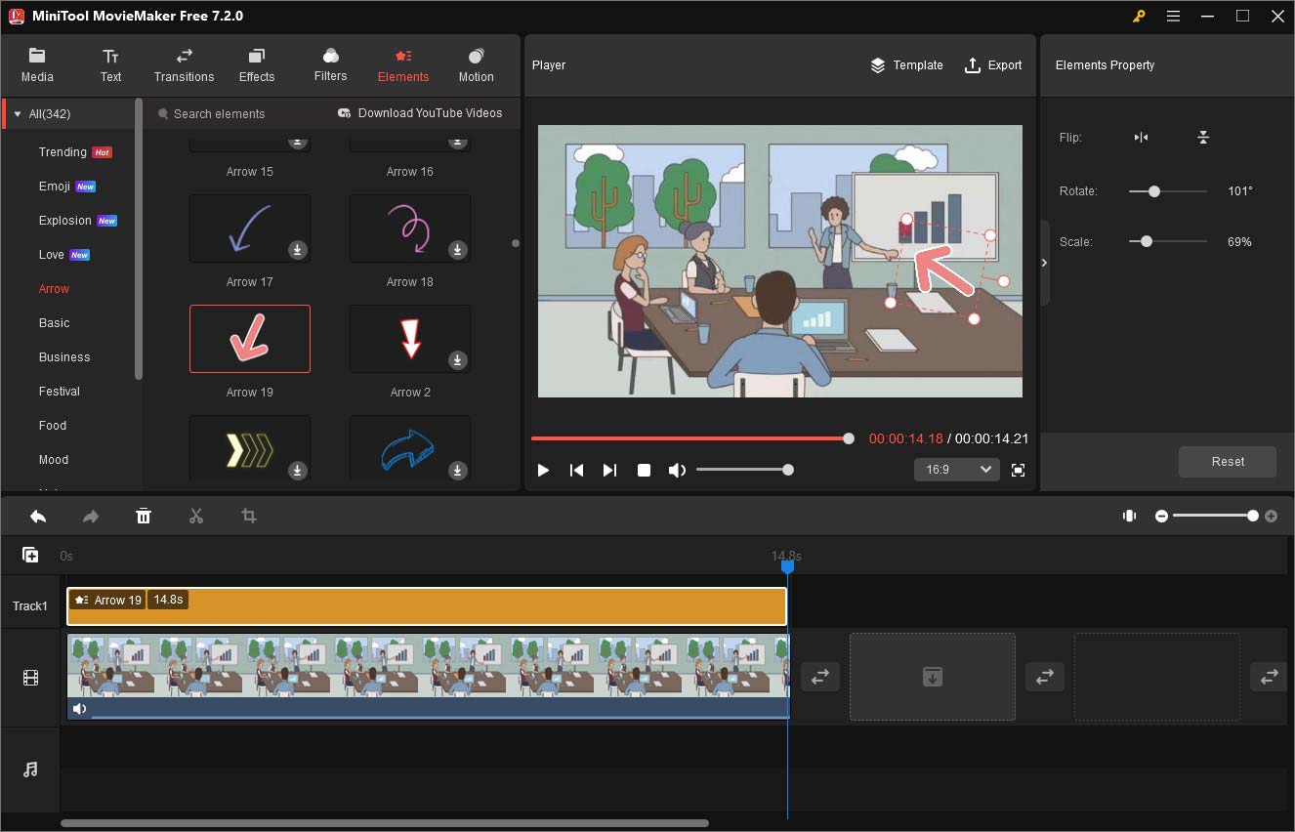
Task: Open the Media tab
Action: (x=37, y=64)
